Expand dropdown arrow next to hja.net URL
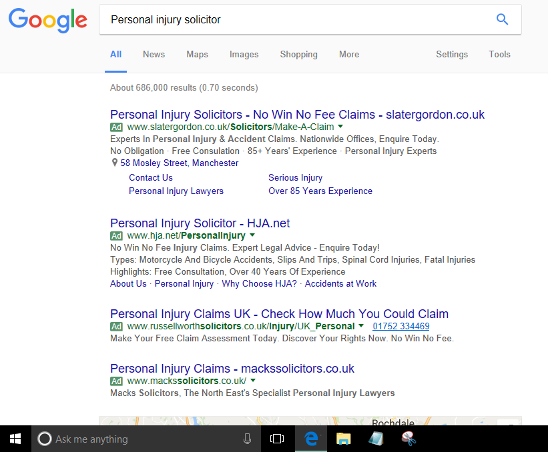Screen dimensions: 548x452 252,235
